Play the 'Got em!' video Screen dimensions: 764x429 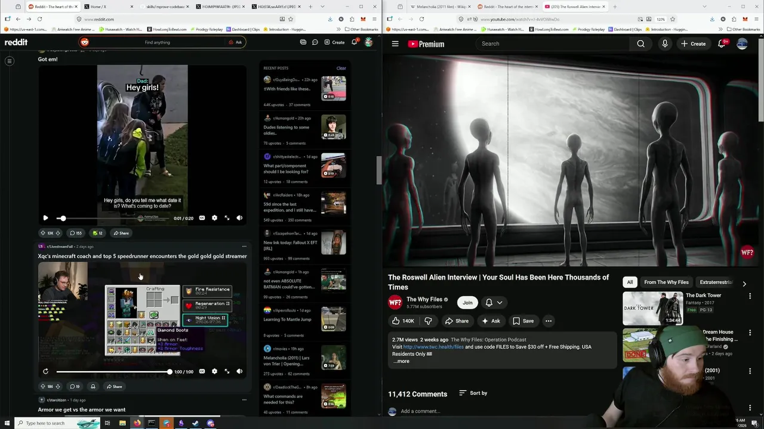click(x=45, y=218)
